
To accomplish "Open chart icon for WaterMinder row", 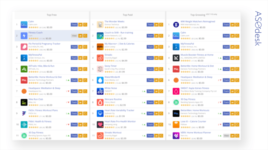I will click(x=157, y=80).
